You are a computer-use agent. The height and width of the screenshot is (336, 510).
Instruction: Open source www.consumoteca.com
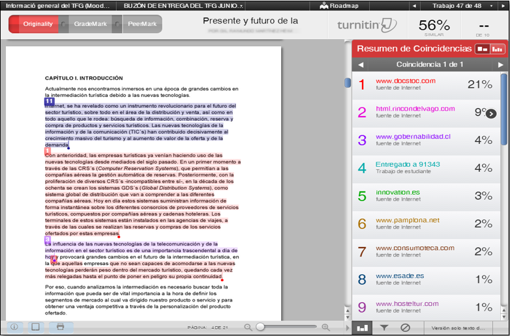[x=415, y=248]
